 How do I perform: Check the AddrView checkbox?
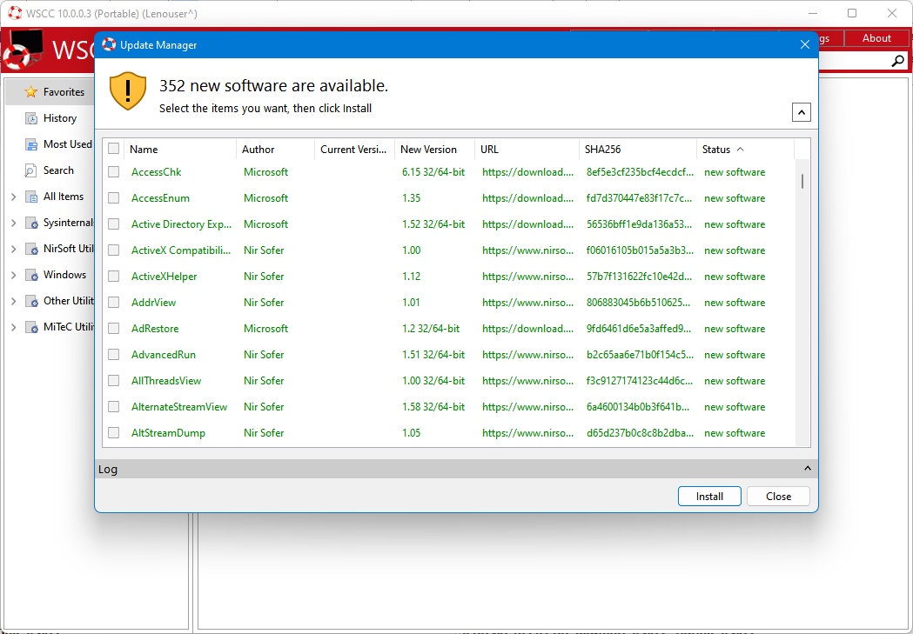pyautogui.click(x=113, y=303)
